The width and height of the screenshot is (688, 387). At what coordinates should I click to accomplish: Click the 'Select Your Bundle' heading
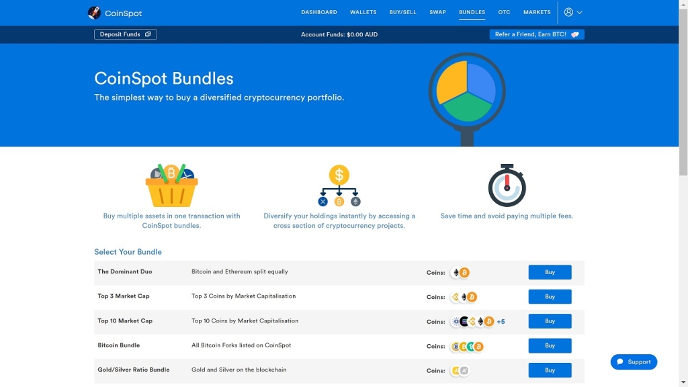[128, 252]
